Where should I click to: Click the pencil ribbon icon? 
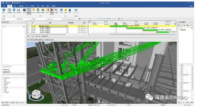coord(48,10)
